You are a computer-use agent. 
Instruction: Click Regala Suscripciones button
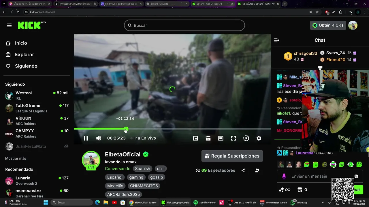232,156
